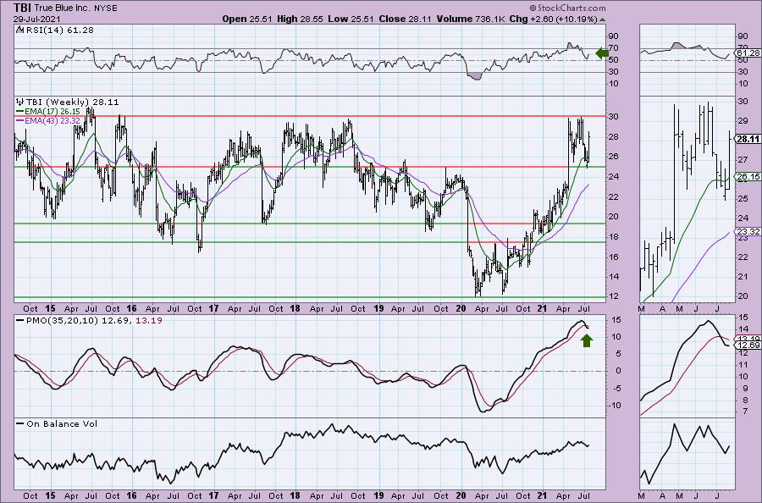Click the 26.15 EMA value tag on right axis

(x=748, y=177)
